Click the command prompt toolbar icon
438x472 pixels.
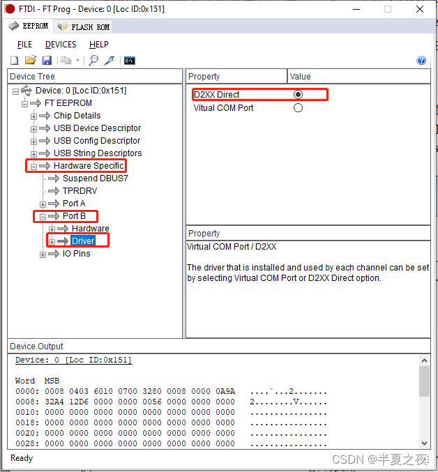pos(130,61)
